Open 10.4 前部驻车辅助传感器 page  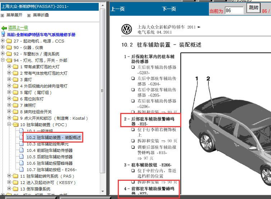click(50, 150)
